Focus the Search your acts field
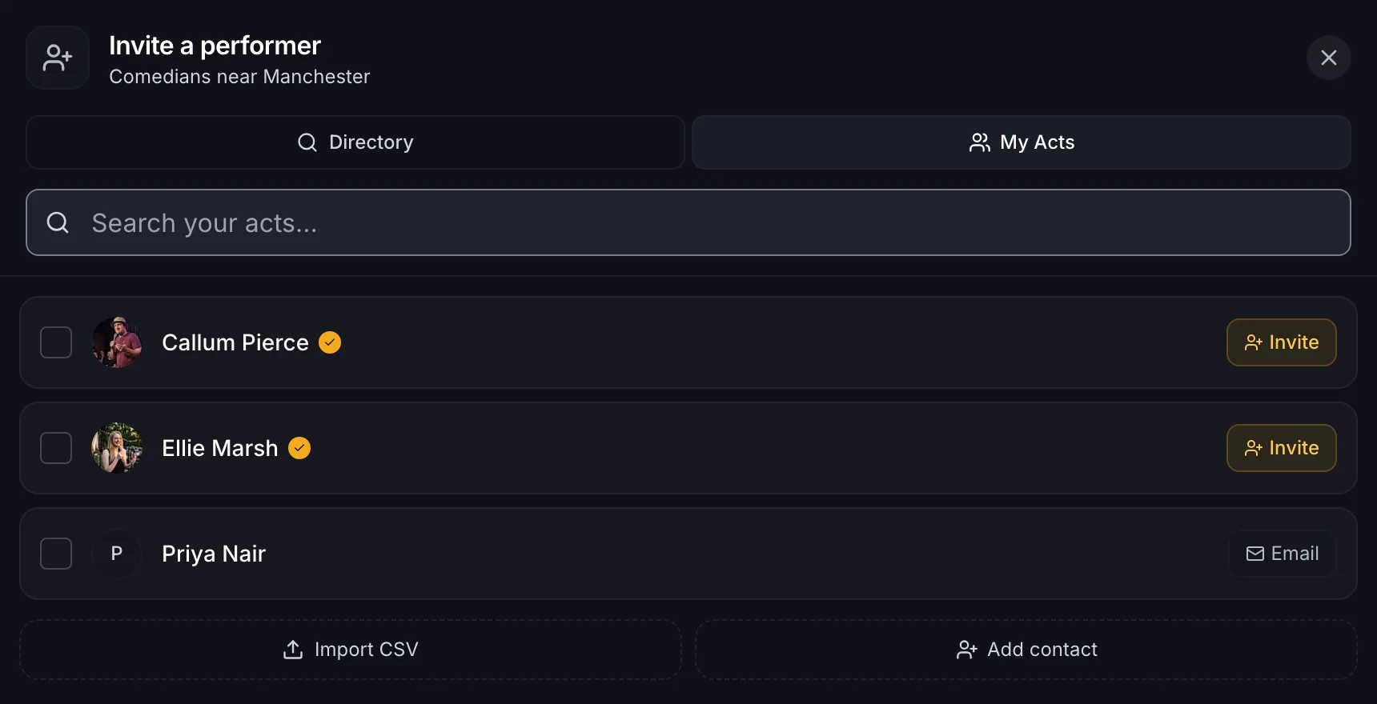 [688, 222]
